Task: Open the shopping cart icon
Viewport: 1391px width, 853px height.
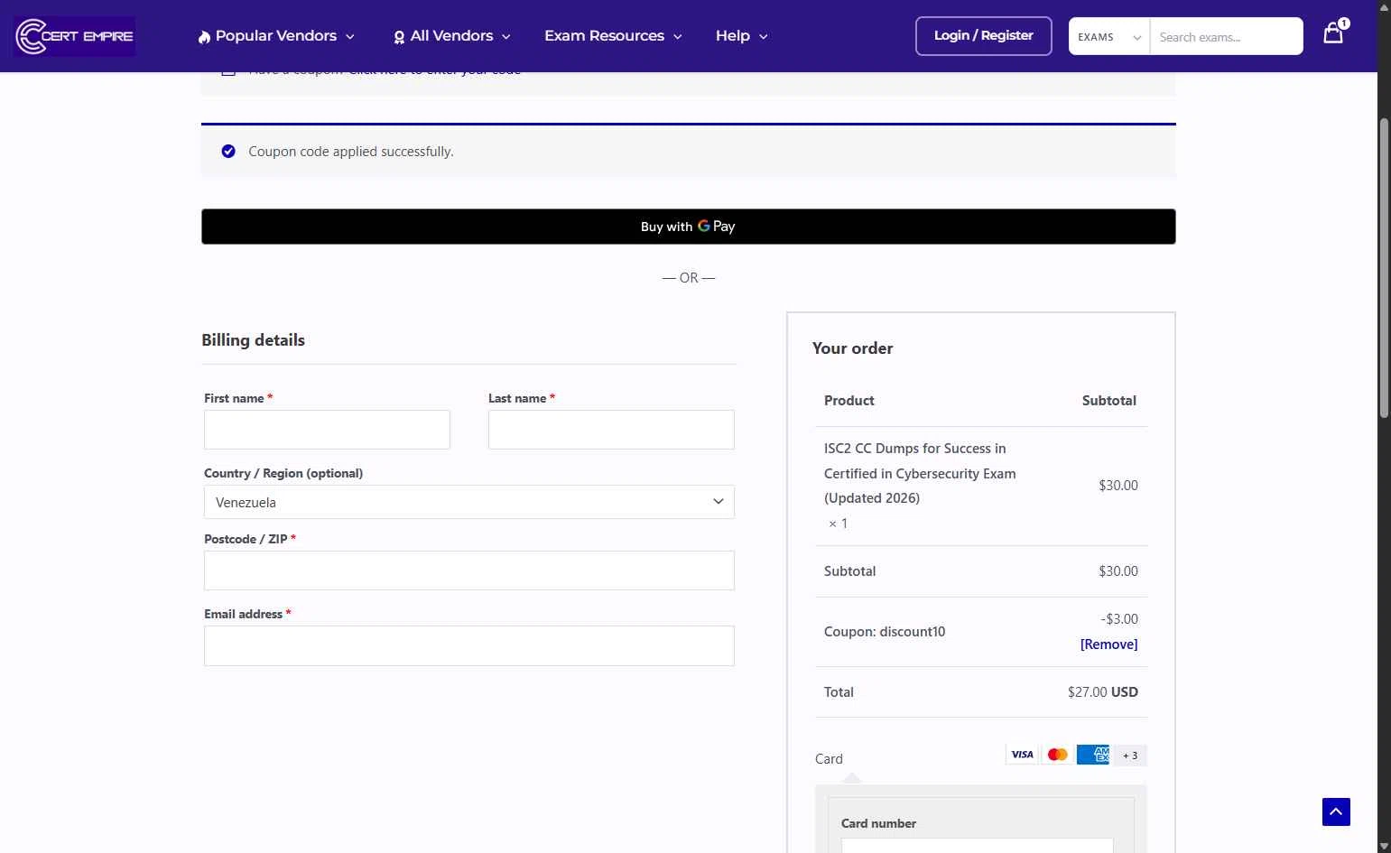Action: 1334,32
